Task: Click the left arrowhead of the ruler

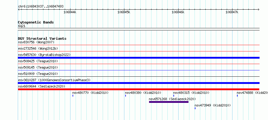Action: coord(19,9)
